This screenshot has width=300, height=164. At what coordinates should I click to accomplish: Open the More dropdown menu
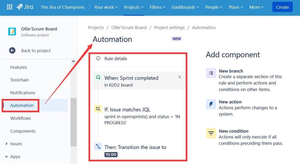pos(256,7)
